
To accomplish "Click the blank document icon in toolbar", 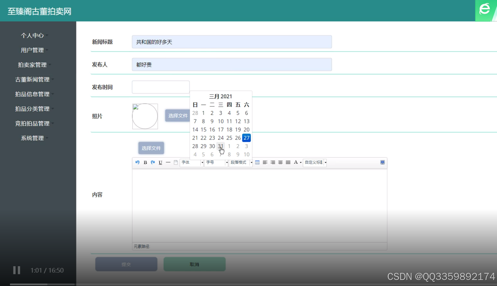I will 175,163.
